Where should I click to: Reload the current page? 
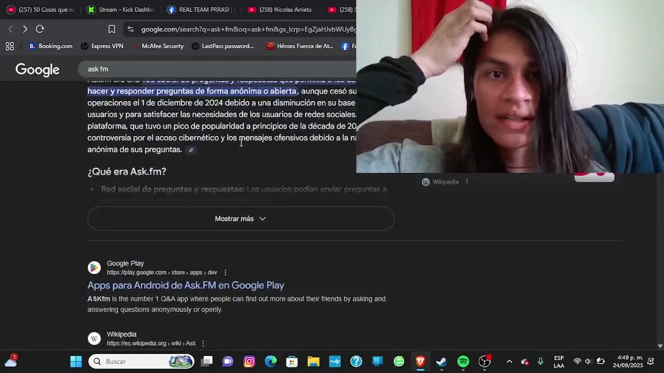[x=40, y=29]
